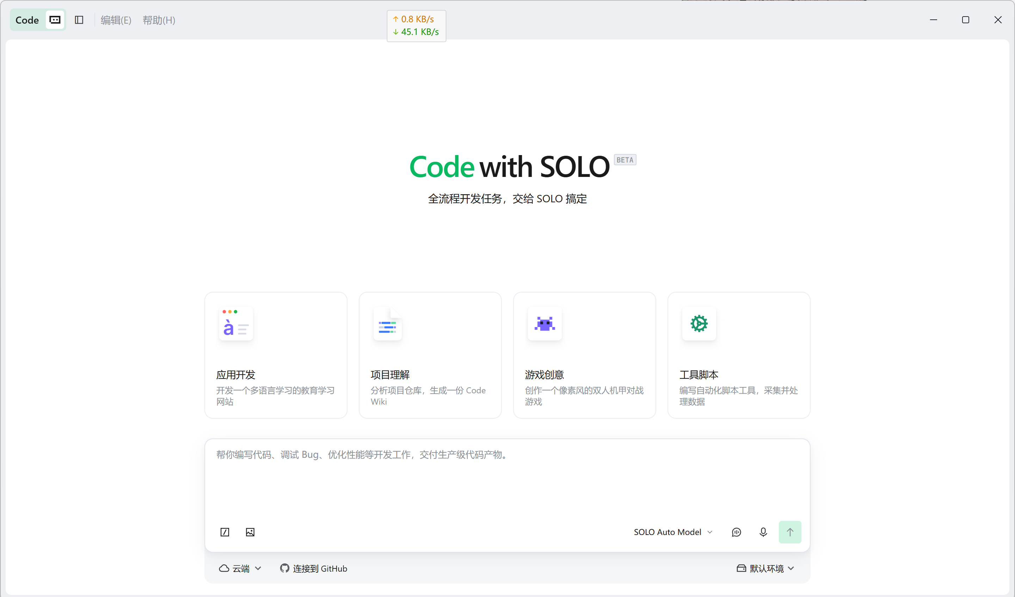Click the 游戏创意 pixel invader icon
This screenshot has height=597, width=1015.
pyautogui.click(x=545, y=324)
